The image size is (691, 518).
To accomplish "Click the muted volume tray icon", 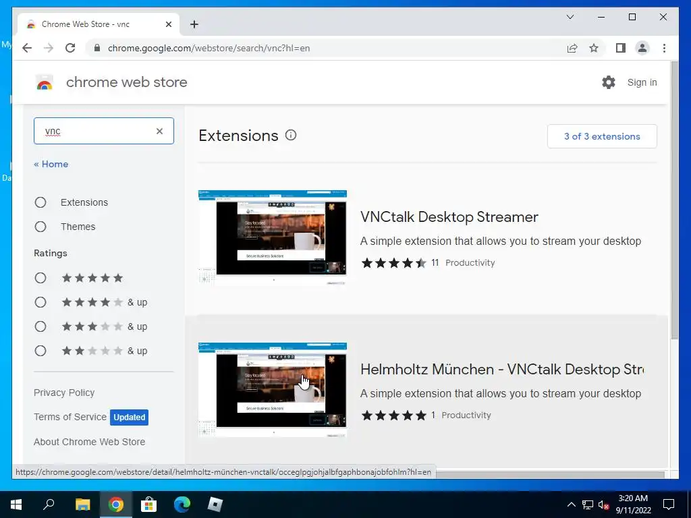I will (604, 505).
